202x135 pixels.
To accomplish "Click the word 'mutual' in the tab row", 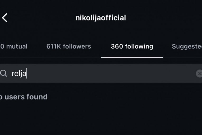I will point(17,47).
